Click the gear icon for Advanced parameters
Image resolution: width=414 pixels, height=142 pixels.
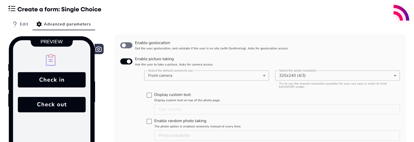(39, 24)
